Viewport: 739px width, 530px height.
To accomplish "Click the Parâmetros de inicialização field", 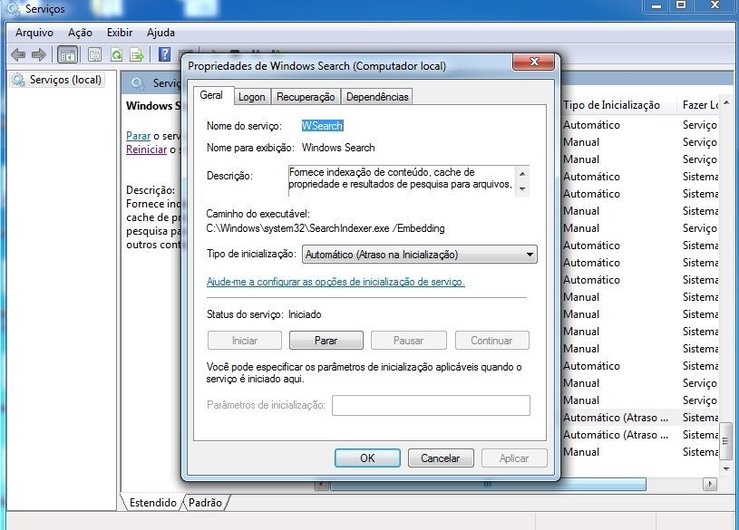I will [431, 405].
